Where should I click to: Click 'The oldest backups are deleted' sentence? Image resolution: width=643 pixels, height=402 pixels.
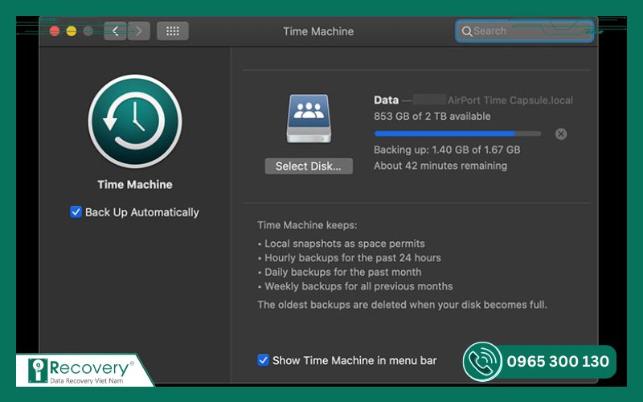403,305
